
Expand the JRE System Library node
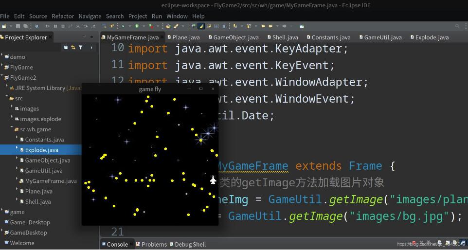[x=7, y=87]
